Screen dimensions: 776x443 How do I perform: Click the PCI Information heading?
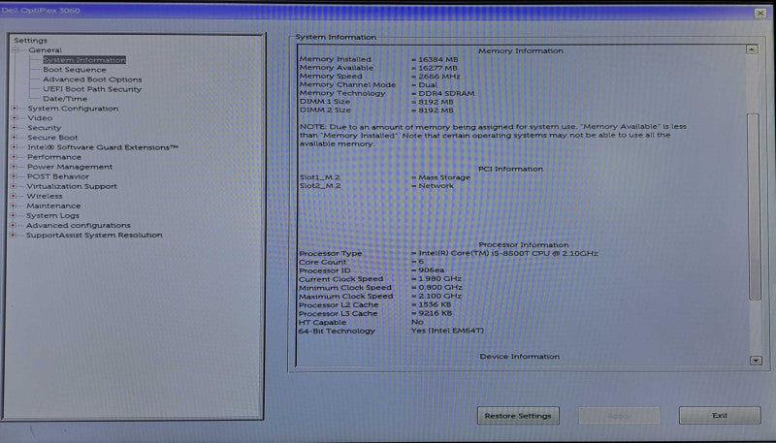[x=510, y=169]
